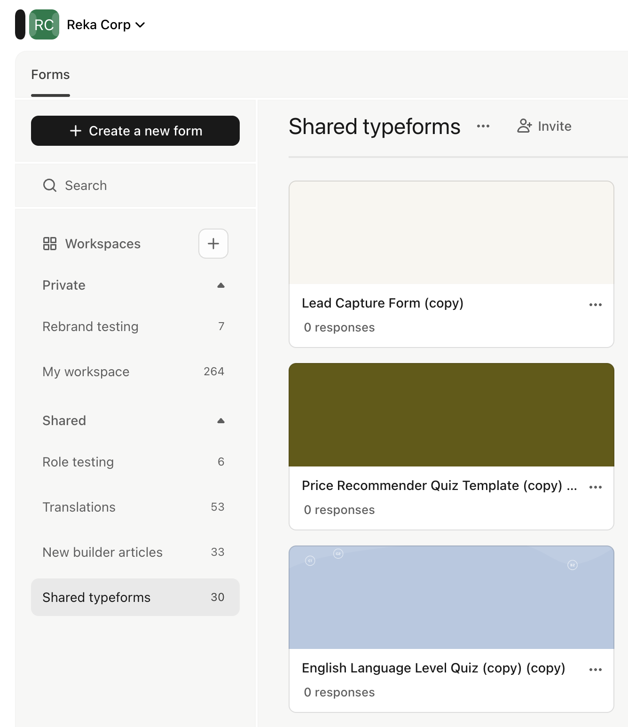Collapse the Shared workspaces section
Image resolution: width=628 pixels, height=727 pixels.
221,421
